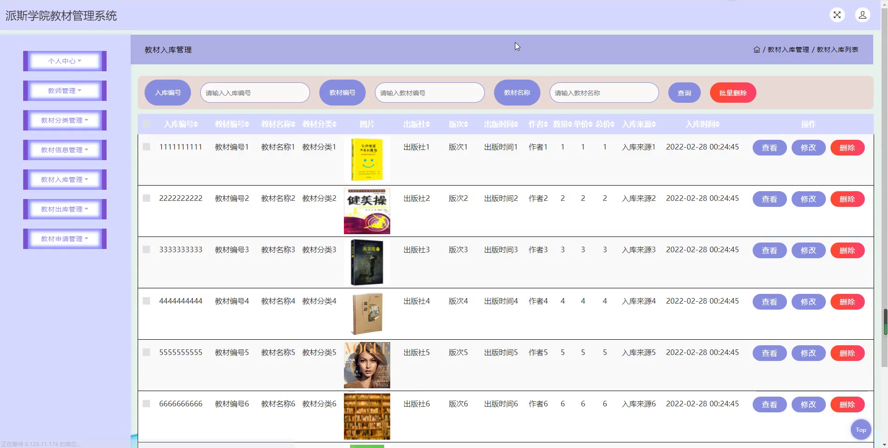Click the Top back-to-top button

point(861,430)
